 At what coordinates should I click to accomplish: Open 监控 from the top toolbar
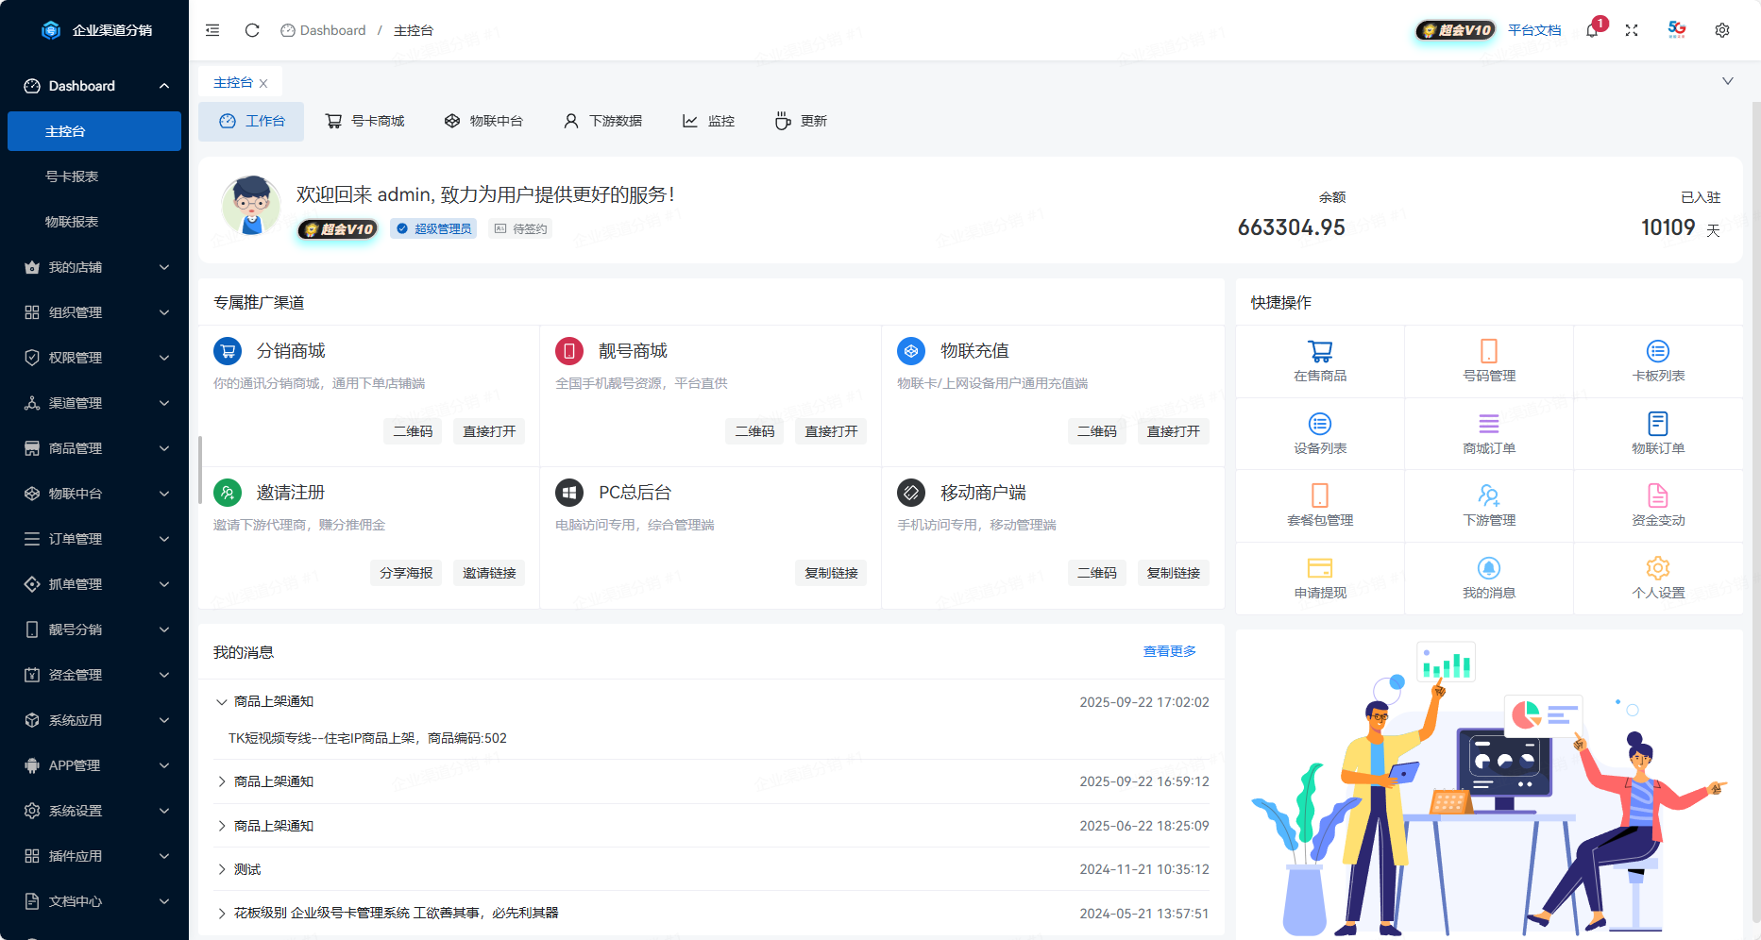click(x=708, y=120)
